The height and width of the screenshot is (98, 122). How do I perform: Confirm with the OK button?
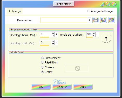coord(41,87)
